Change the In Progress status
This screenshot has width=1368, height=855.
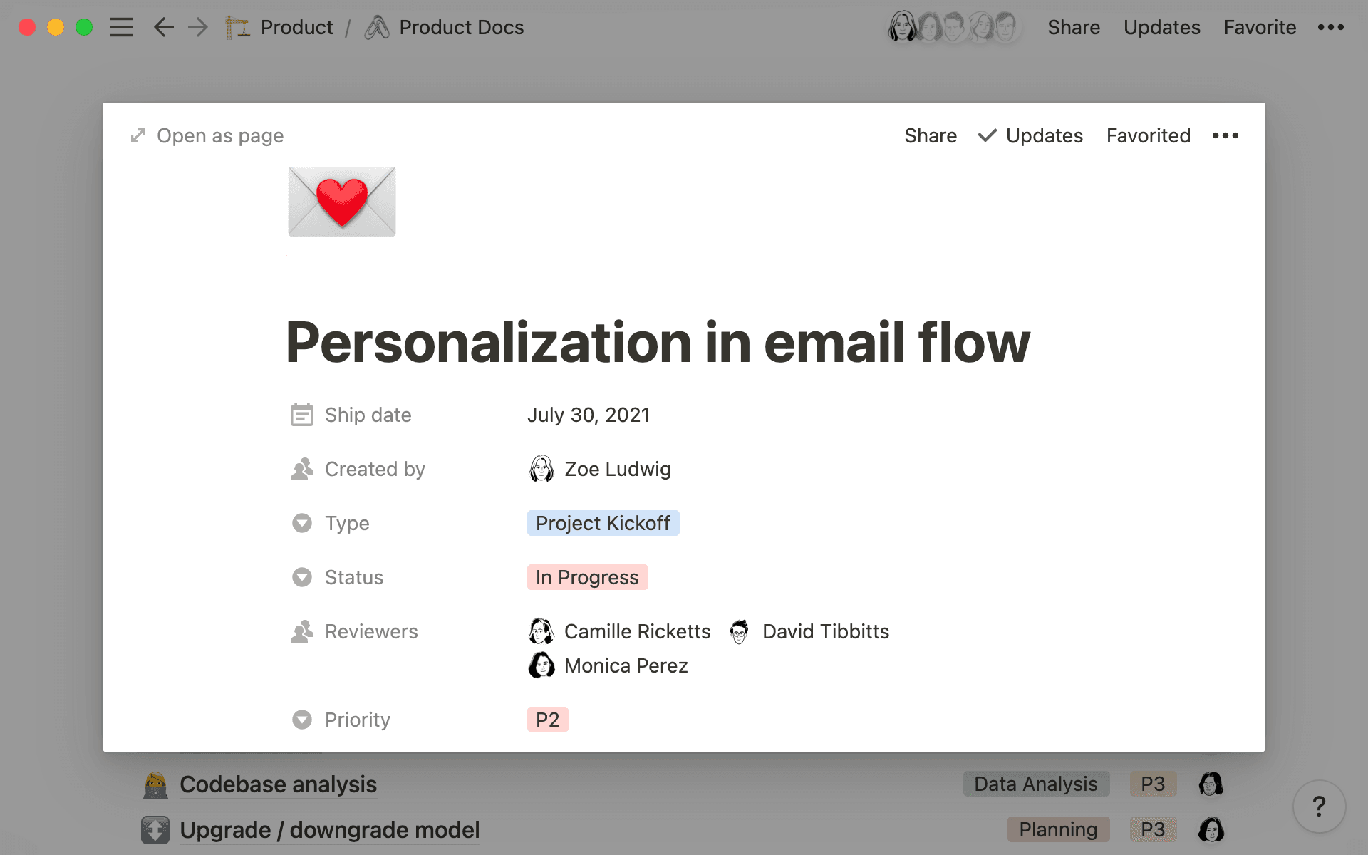coord(587,577)
